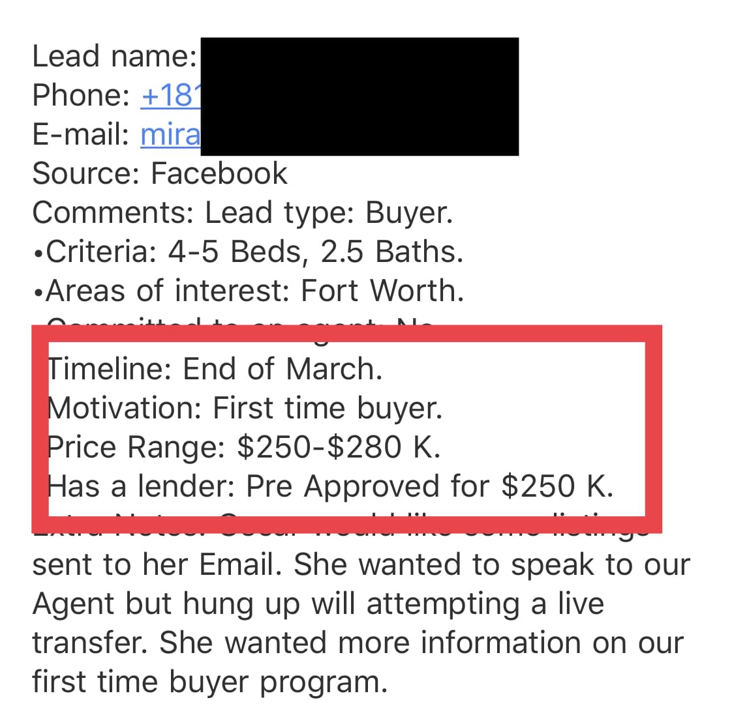Click the black redaction box
The width and height of the screenshot is (734, 715).
coord(359,96)
